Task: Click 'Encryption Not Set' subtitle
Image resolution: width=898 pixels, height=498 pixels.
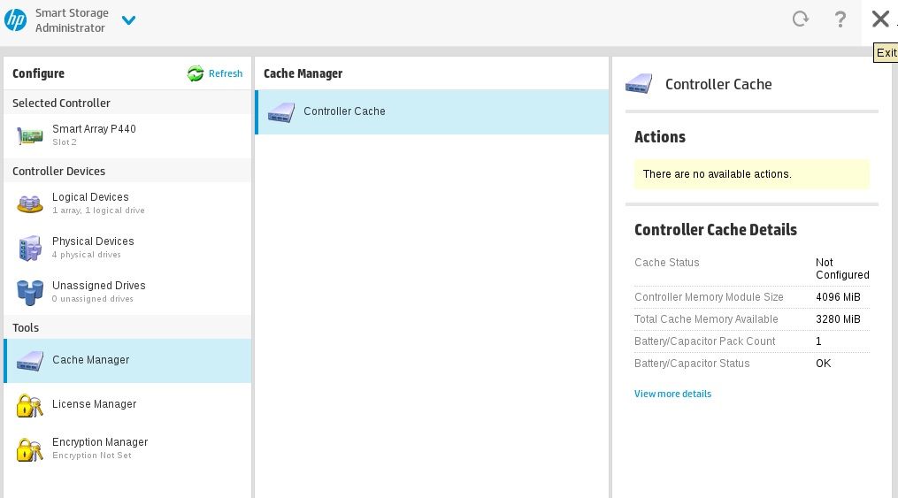Action: click(92, 455)
